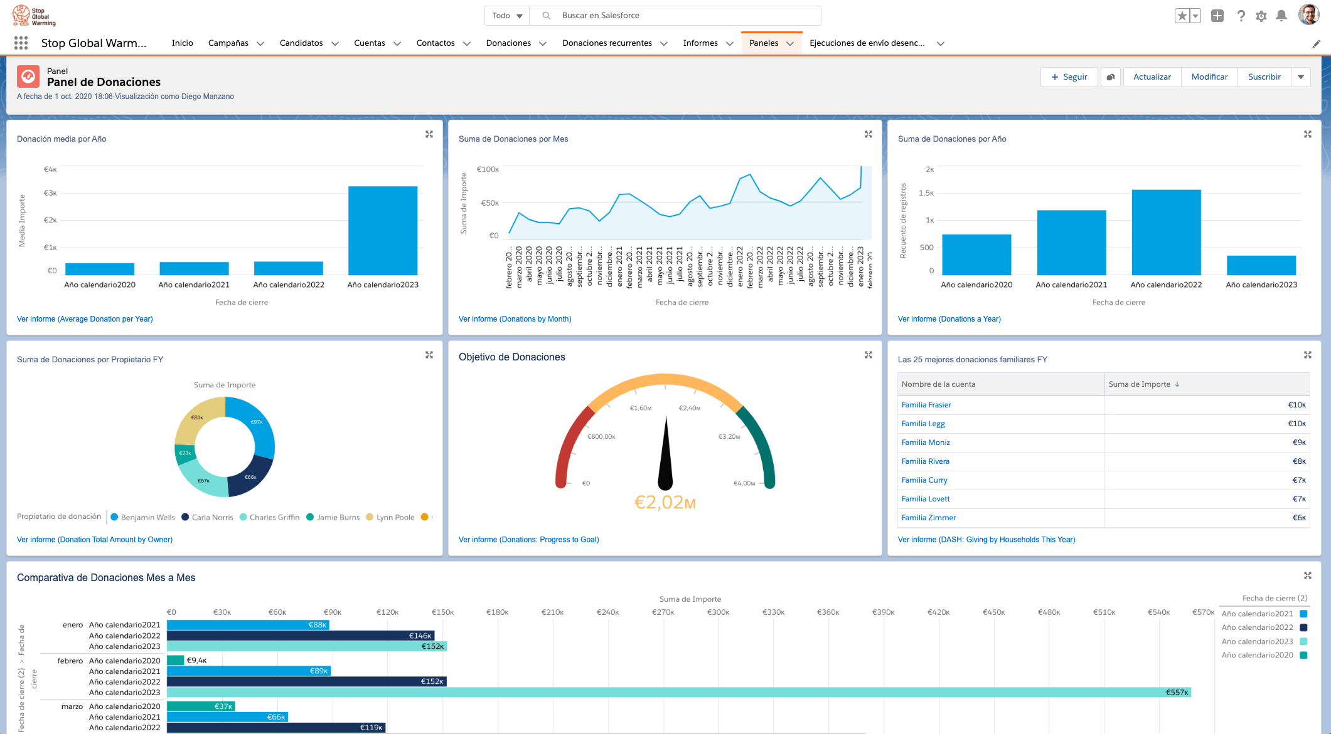Open the App Launcher grid icon

click(x=21, y=43)
